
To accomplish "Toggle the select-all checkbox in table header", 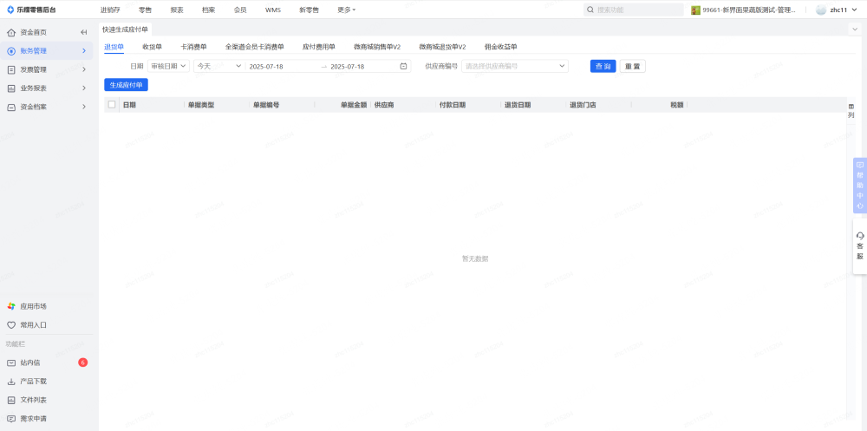I will pos(111,105).
